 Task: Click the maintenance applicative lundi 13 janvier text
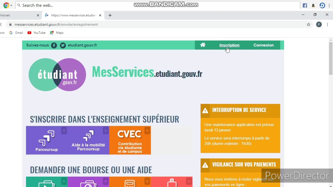239,127
